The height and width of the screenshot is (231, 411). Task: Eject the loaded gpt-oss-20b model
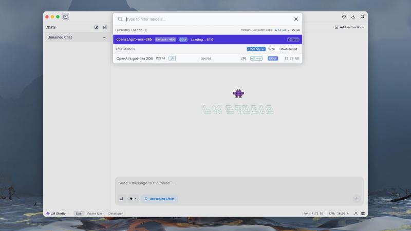click(293, 40)
